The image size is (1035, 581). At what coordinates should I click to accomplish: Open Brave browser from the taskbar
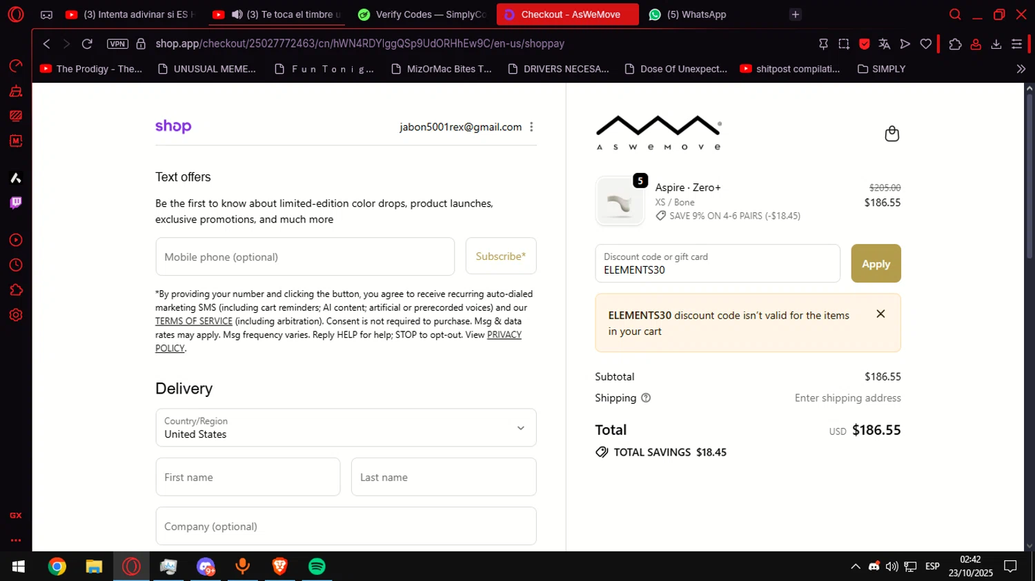click(x=279, y=567)
